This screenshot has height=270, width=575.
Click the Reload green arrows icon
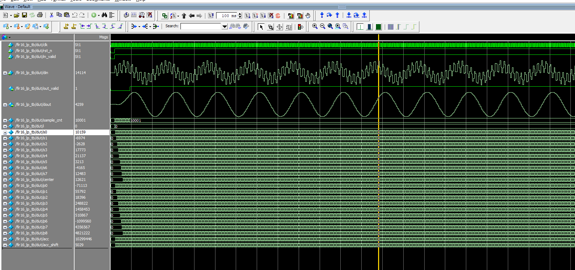point(32,15)
